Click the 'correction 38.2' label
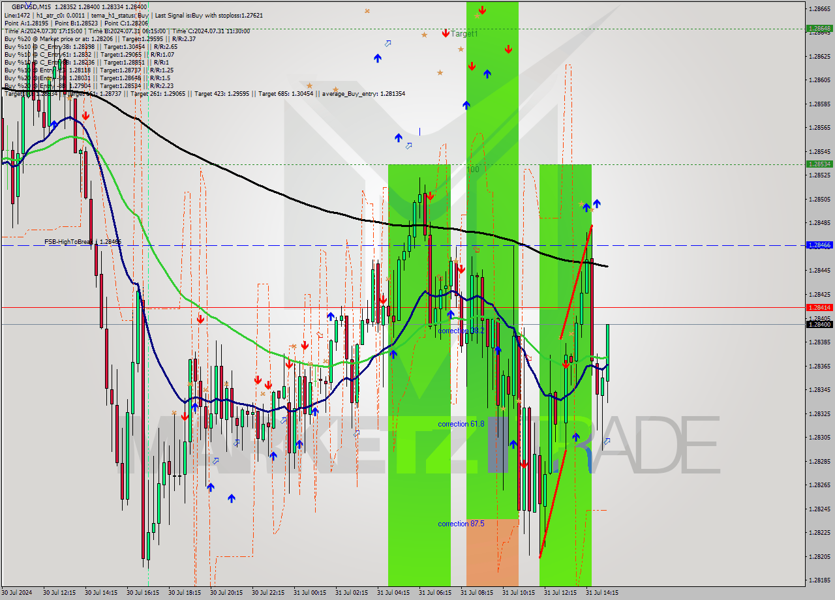The image size is (835, 600). click(461, 331)
